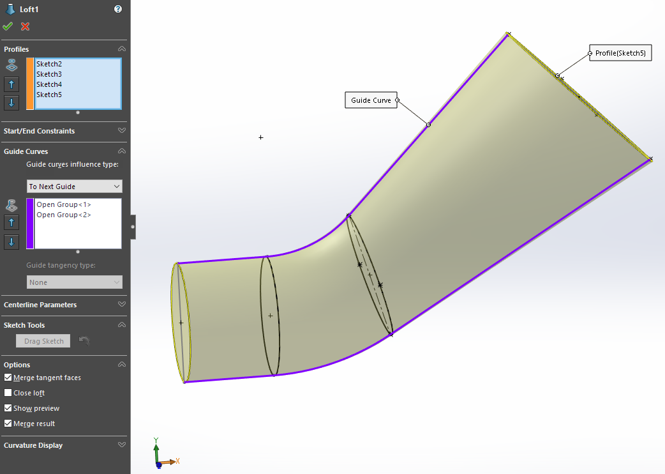
Task: Expand the Curvature Display section
Action: click(x=121, y=445)
